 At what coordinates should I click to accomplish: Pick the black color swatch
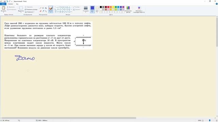tap(101, 7)
